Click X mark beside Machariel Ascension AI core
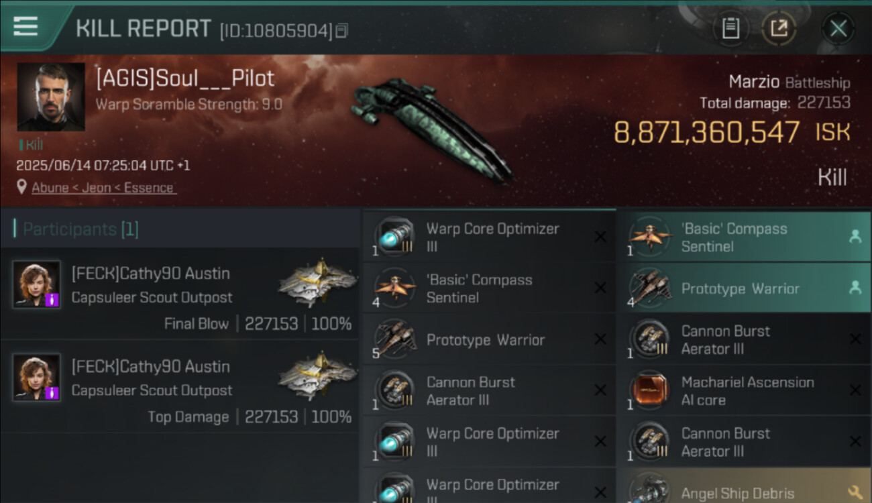Image resolution: width=872 pixels, height=503 pixels. (855, 390)
